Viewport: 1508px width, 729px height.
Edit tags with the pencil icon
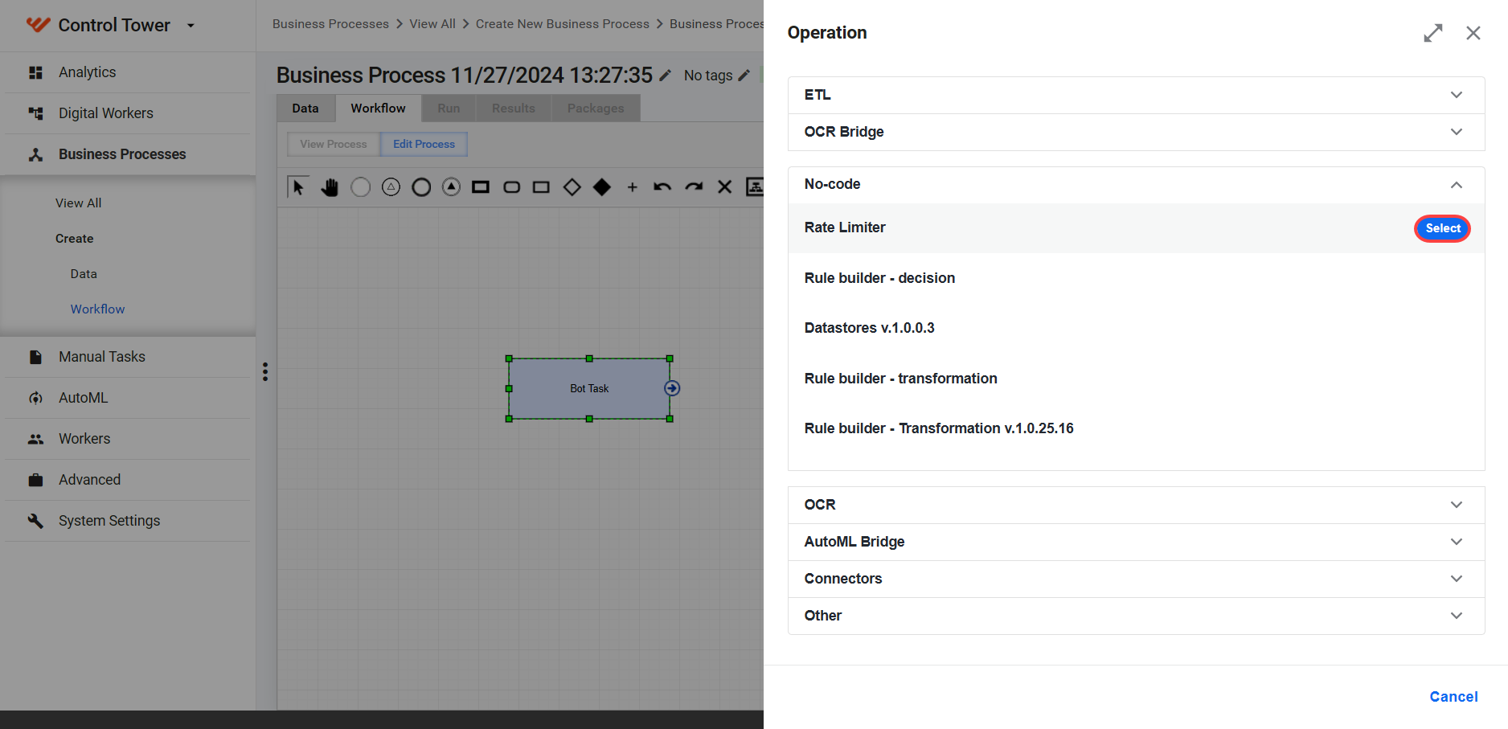(744, 76)
